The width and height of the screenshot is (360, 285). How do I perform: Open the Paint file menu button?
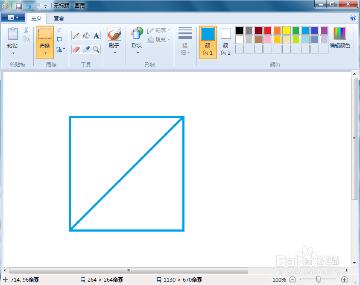click(13, 18)
